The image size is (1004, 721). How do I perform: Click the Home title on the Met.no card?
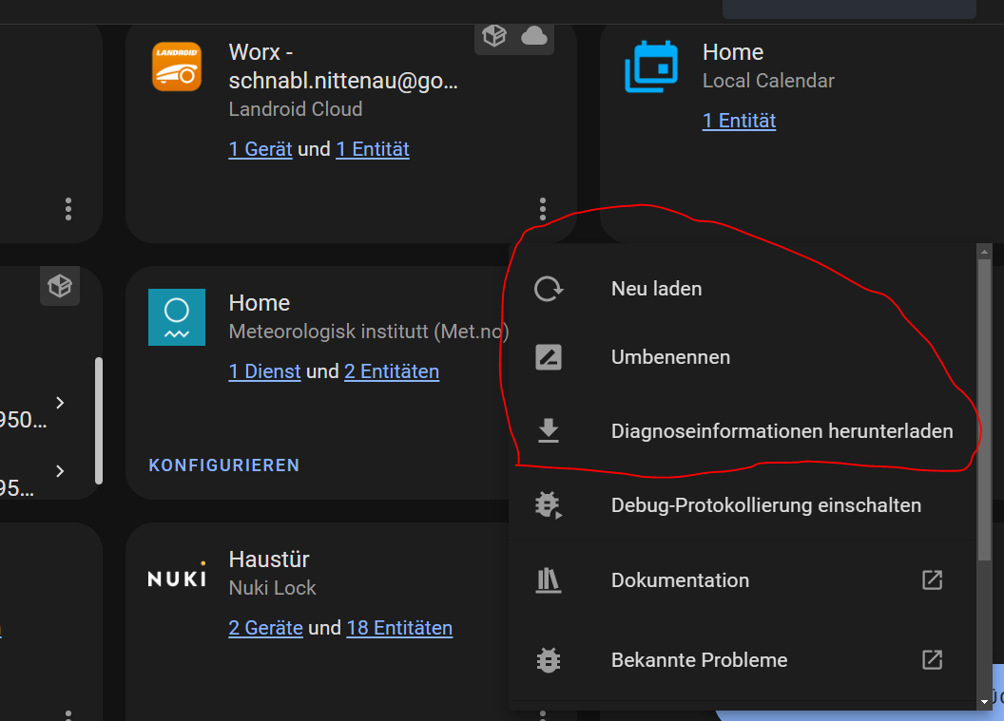260,303
